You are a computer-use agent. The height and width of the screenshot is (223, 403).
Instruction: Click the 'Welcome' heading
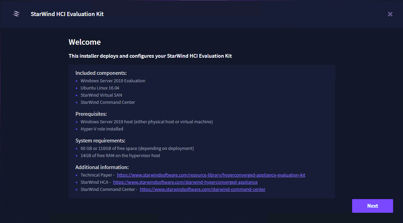(x=85, y=42)
